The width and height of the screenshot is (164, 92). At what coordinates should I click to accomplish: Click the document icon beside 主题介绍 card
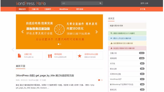(x=19, y=55)
